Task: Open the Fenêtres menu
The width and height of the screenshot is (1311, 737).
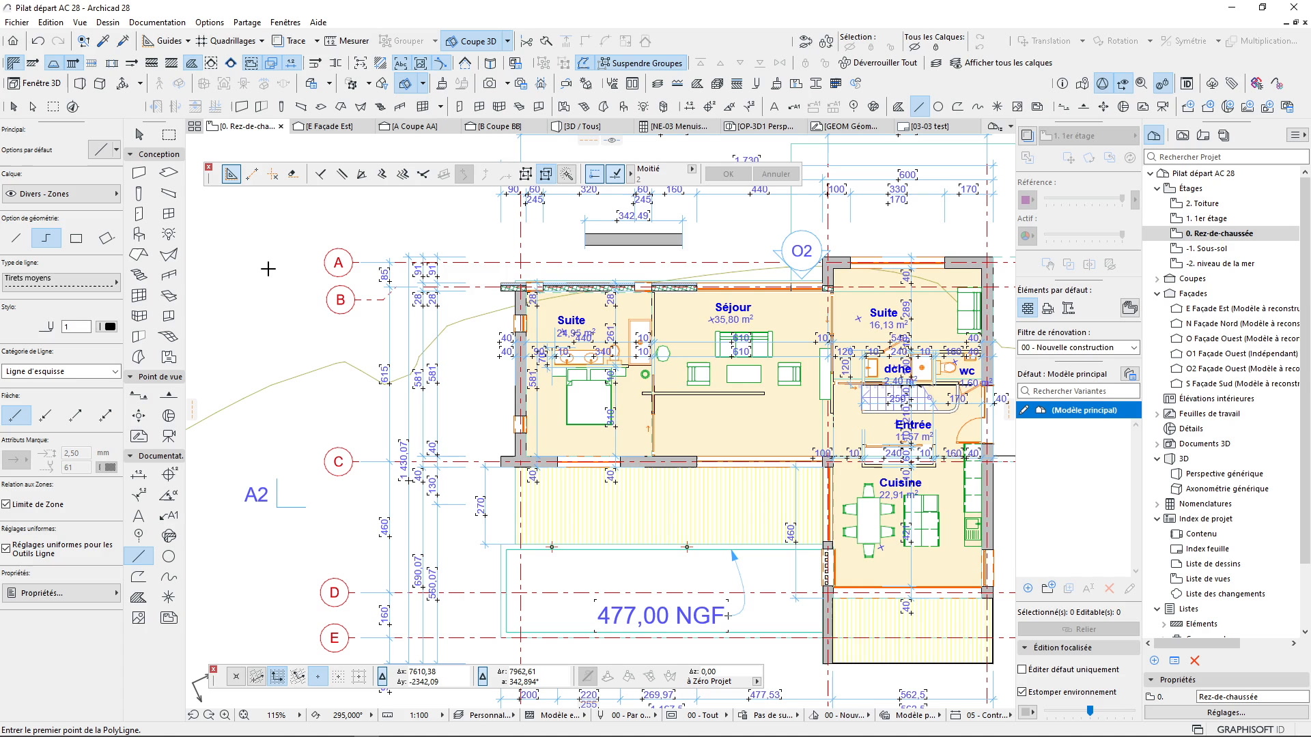Action: click(285, 22)
